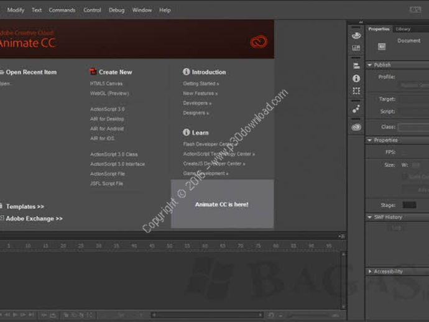Expand the Accessibility section
The width and height of the screenshot is (429, 322).
(370, 272)
